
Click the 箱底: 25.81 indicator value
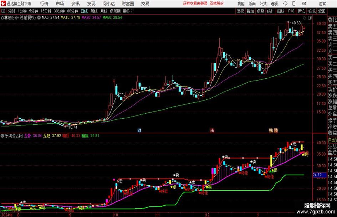pos(90,136)
